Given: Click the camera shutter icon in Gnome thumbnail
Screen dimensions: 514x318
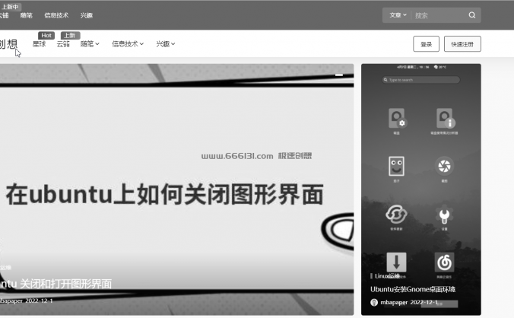Looking at the screenshot, I should [445, 165].
